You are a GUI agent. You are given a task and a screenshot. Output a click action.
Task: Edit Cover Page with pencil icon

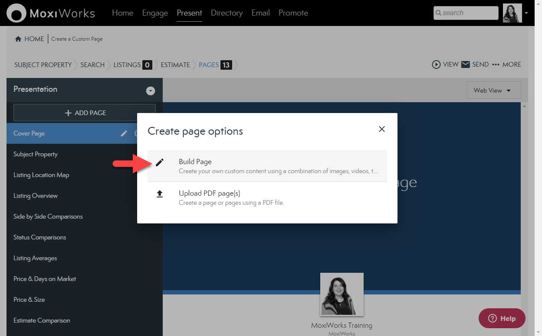(124, 133)
